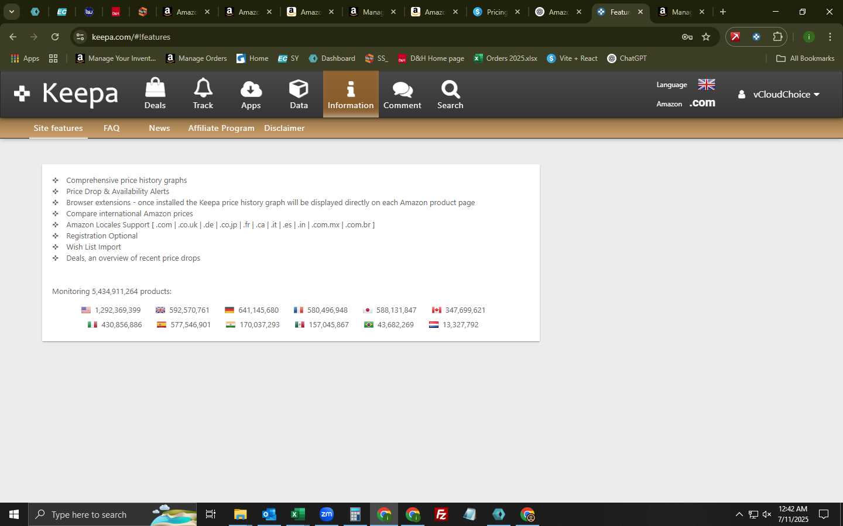Switch to Site features tab

point(58,128)
